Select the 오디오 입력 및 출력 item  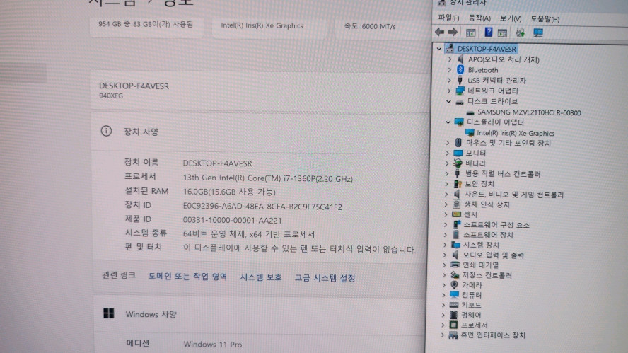(493, 255)
